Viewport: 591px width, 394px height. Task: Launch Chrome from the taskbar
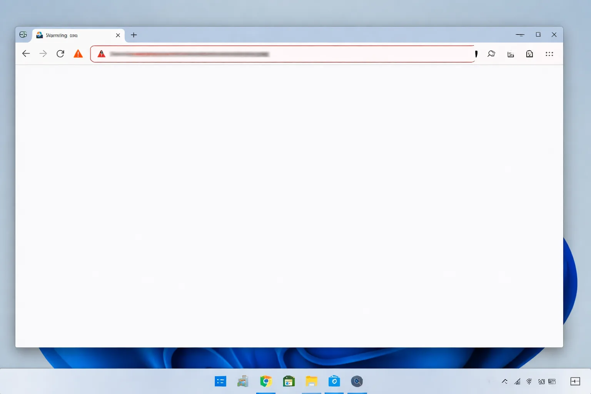(266, 381)
